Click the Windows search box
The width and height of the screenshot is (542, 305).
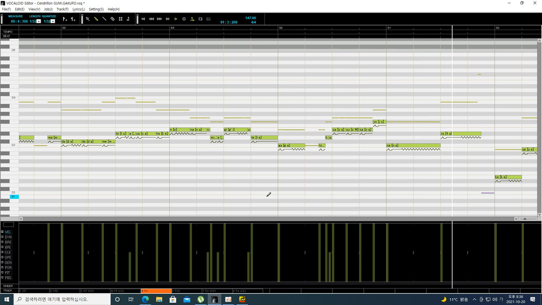pyautogui.click(x=62, y=299)
